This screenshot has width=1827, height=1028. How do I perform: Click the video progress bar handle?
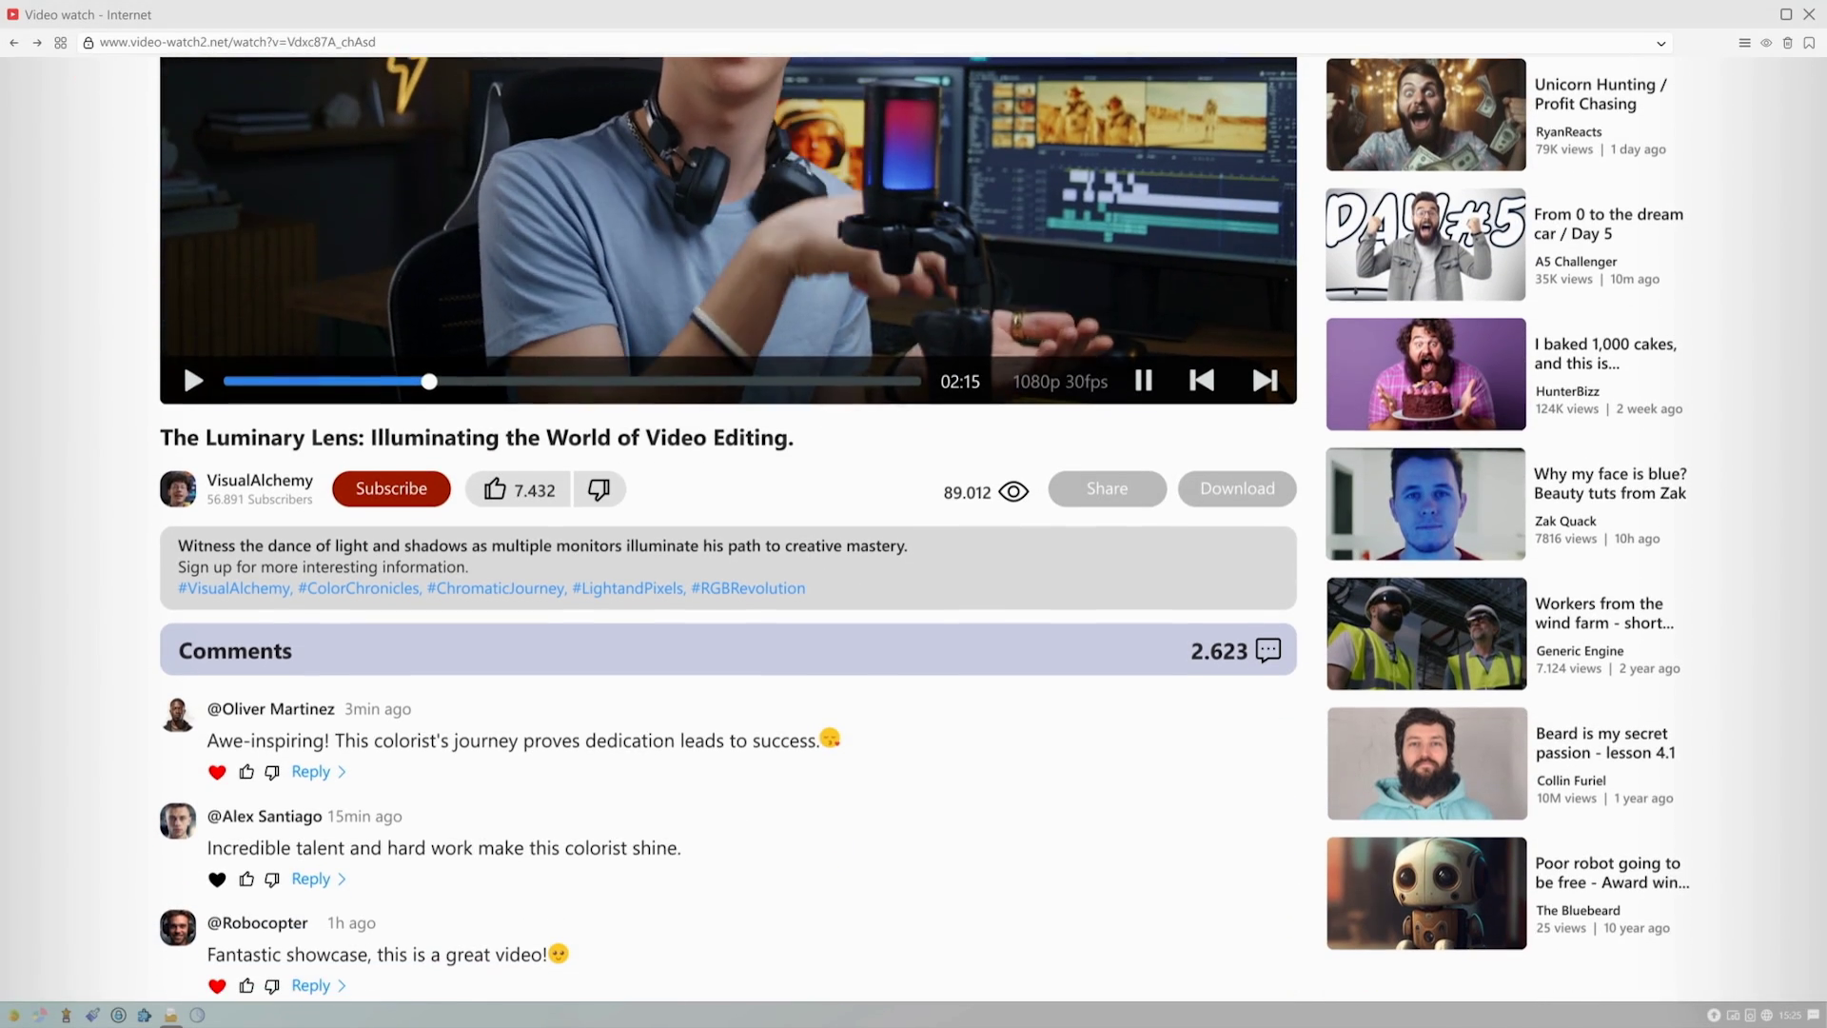point(429,382)
